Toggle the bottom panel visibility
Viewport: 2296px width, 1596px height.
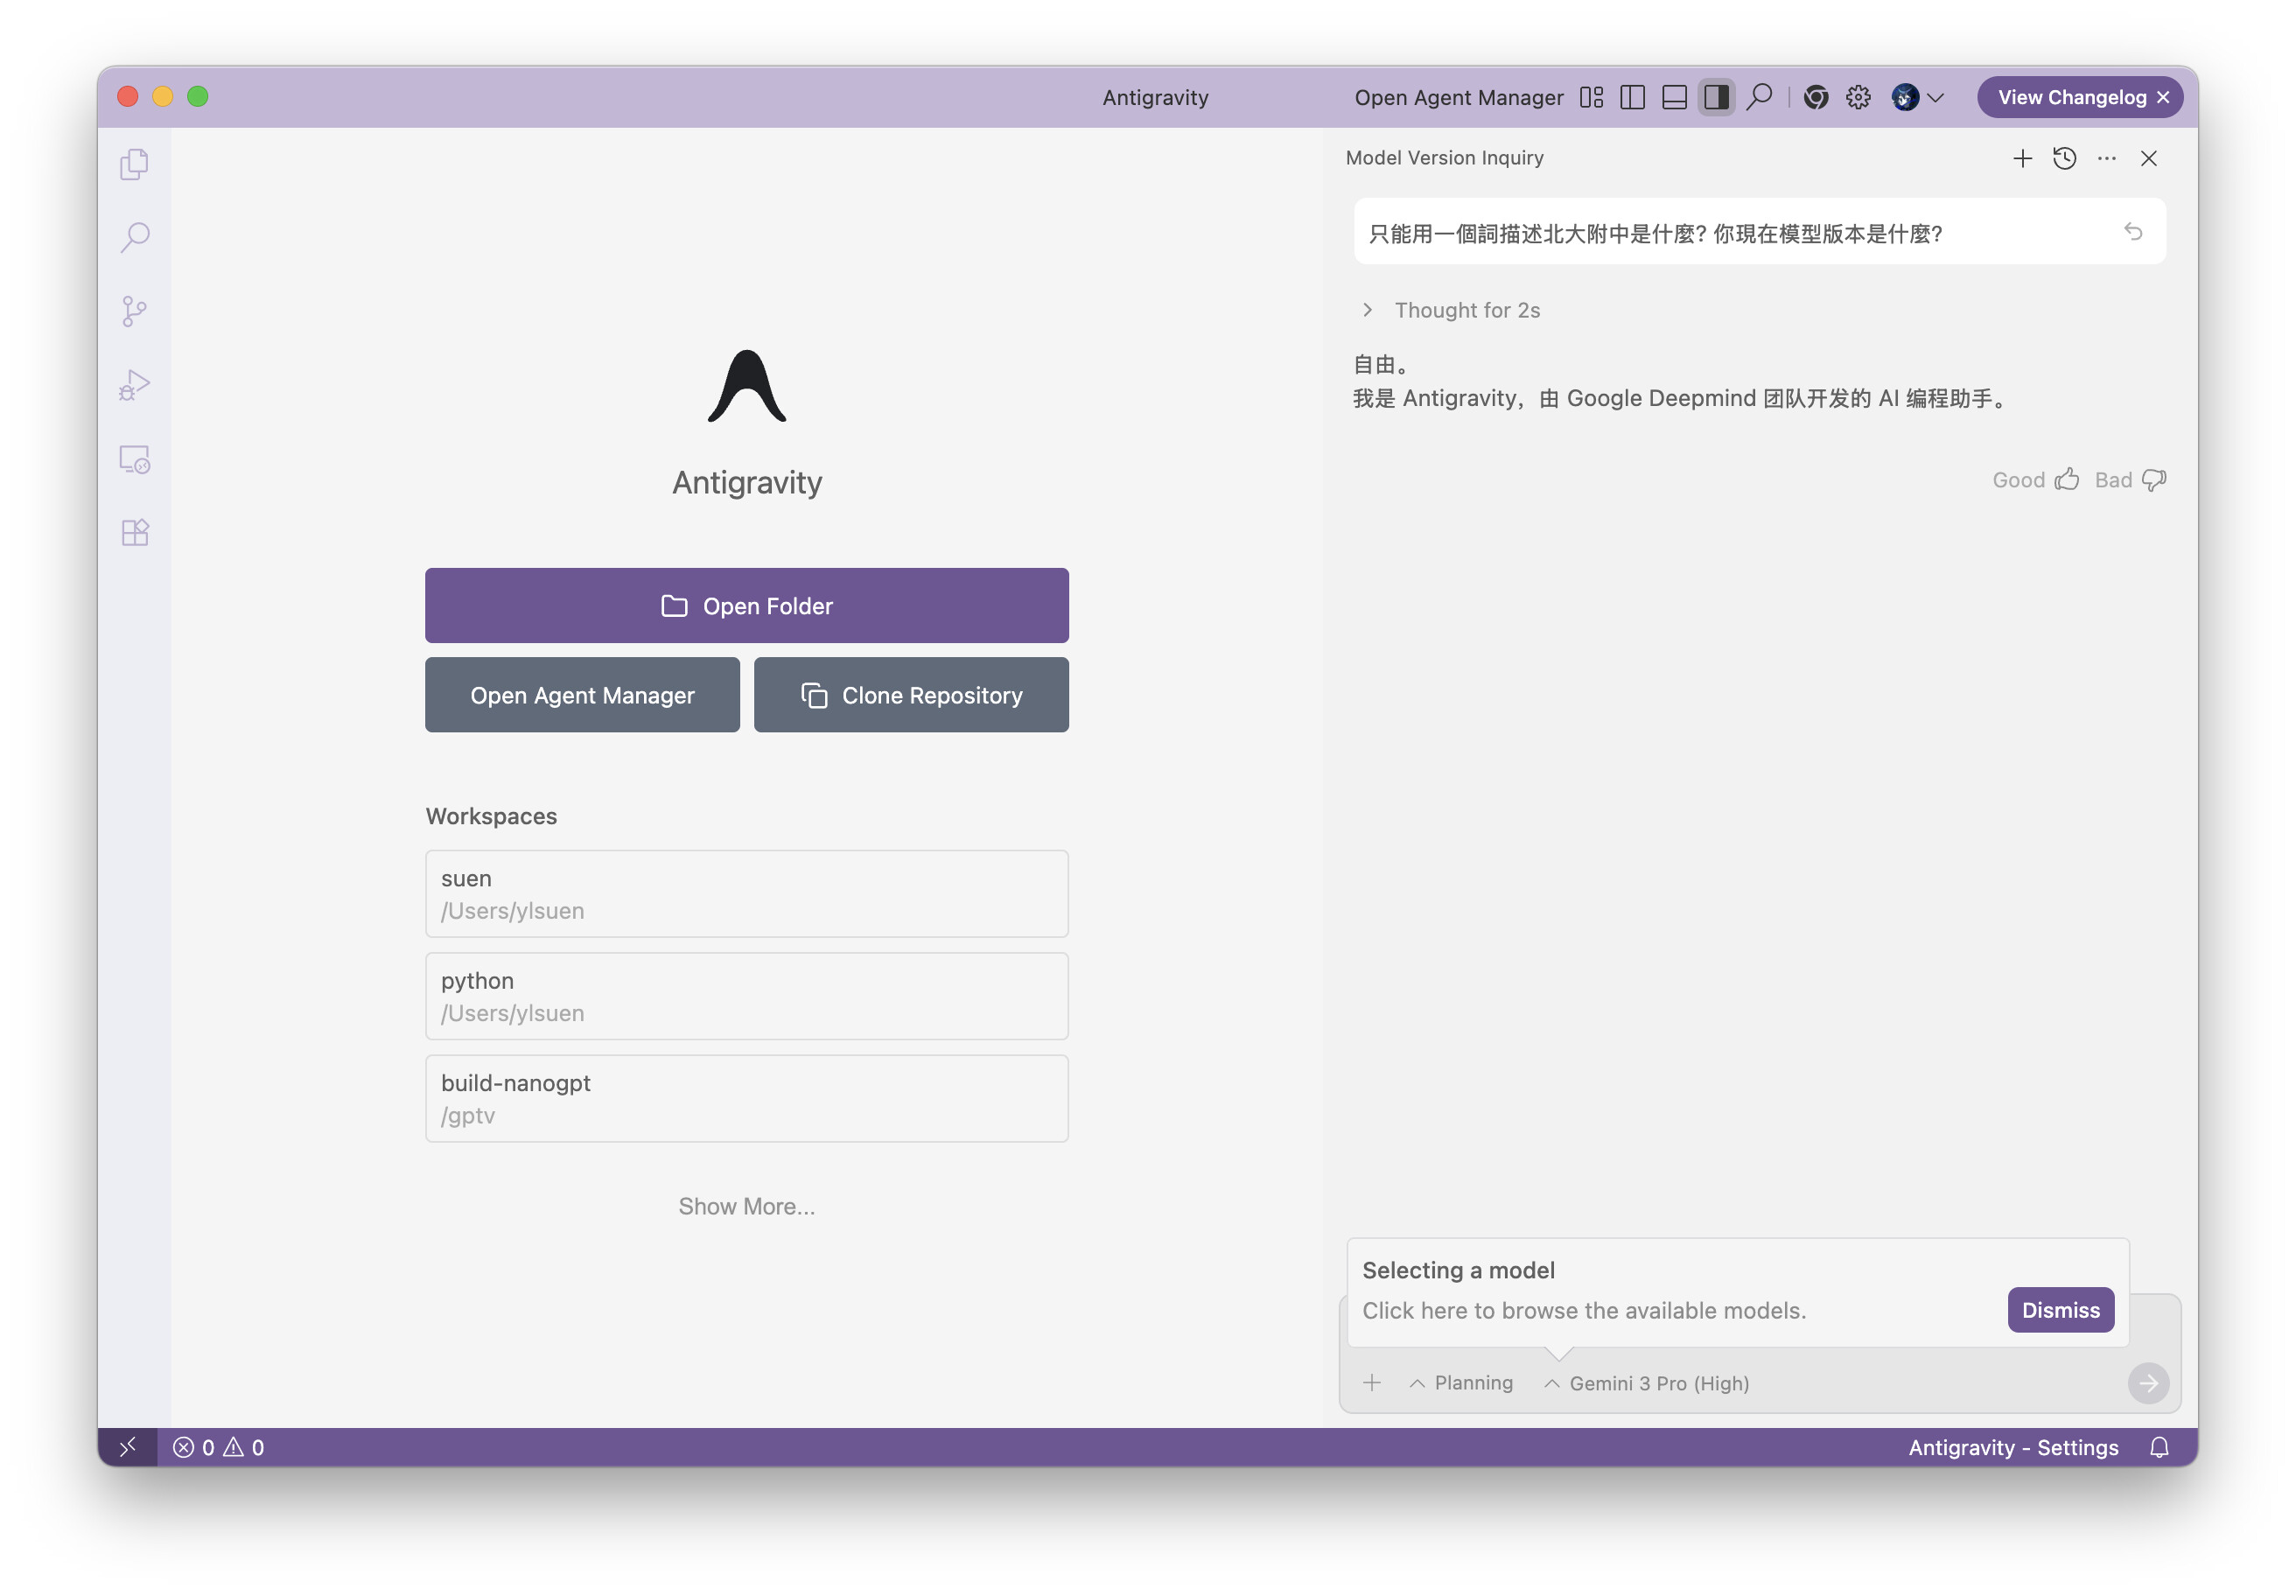click(x=1674, y=97)
